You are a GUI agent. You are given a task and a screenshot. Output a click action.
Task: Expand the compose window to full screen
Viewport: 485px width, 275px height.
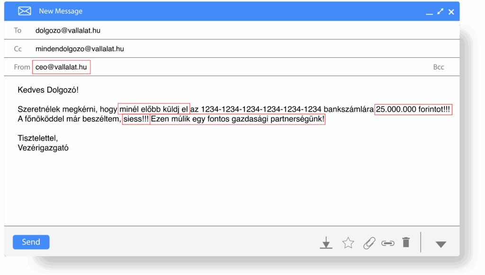point(440,11)
